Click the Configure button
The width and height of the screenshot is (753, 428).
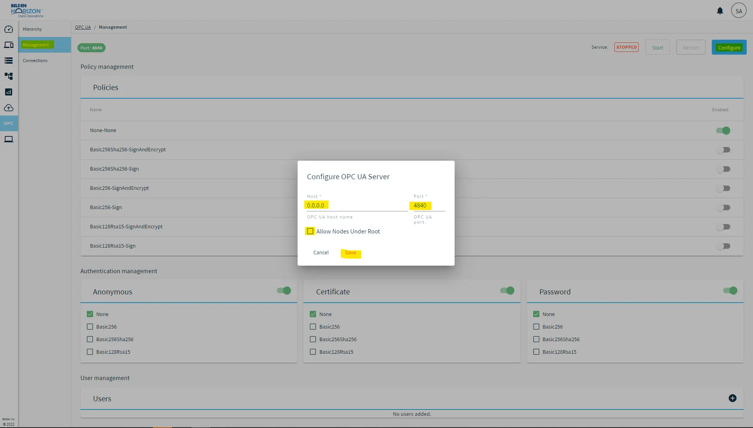point(729,47)
